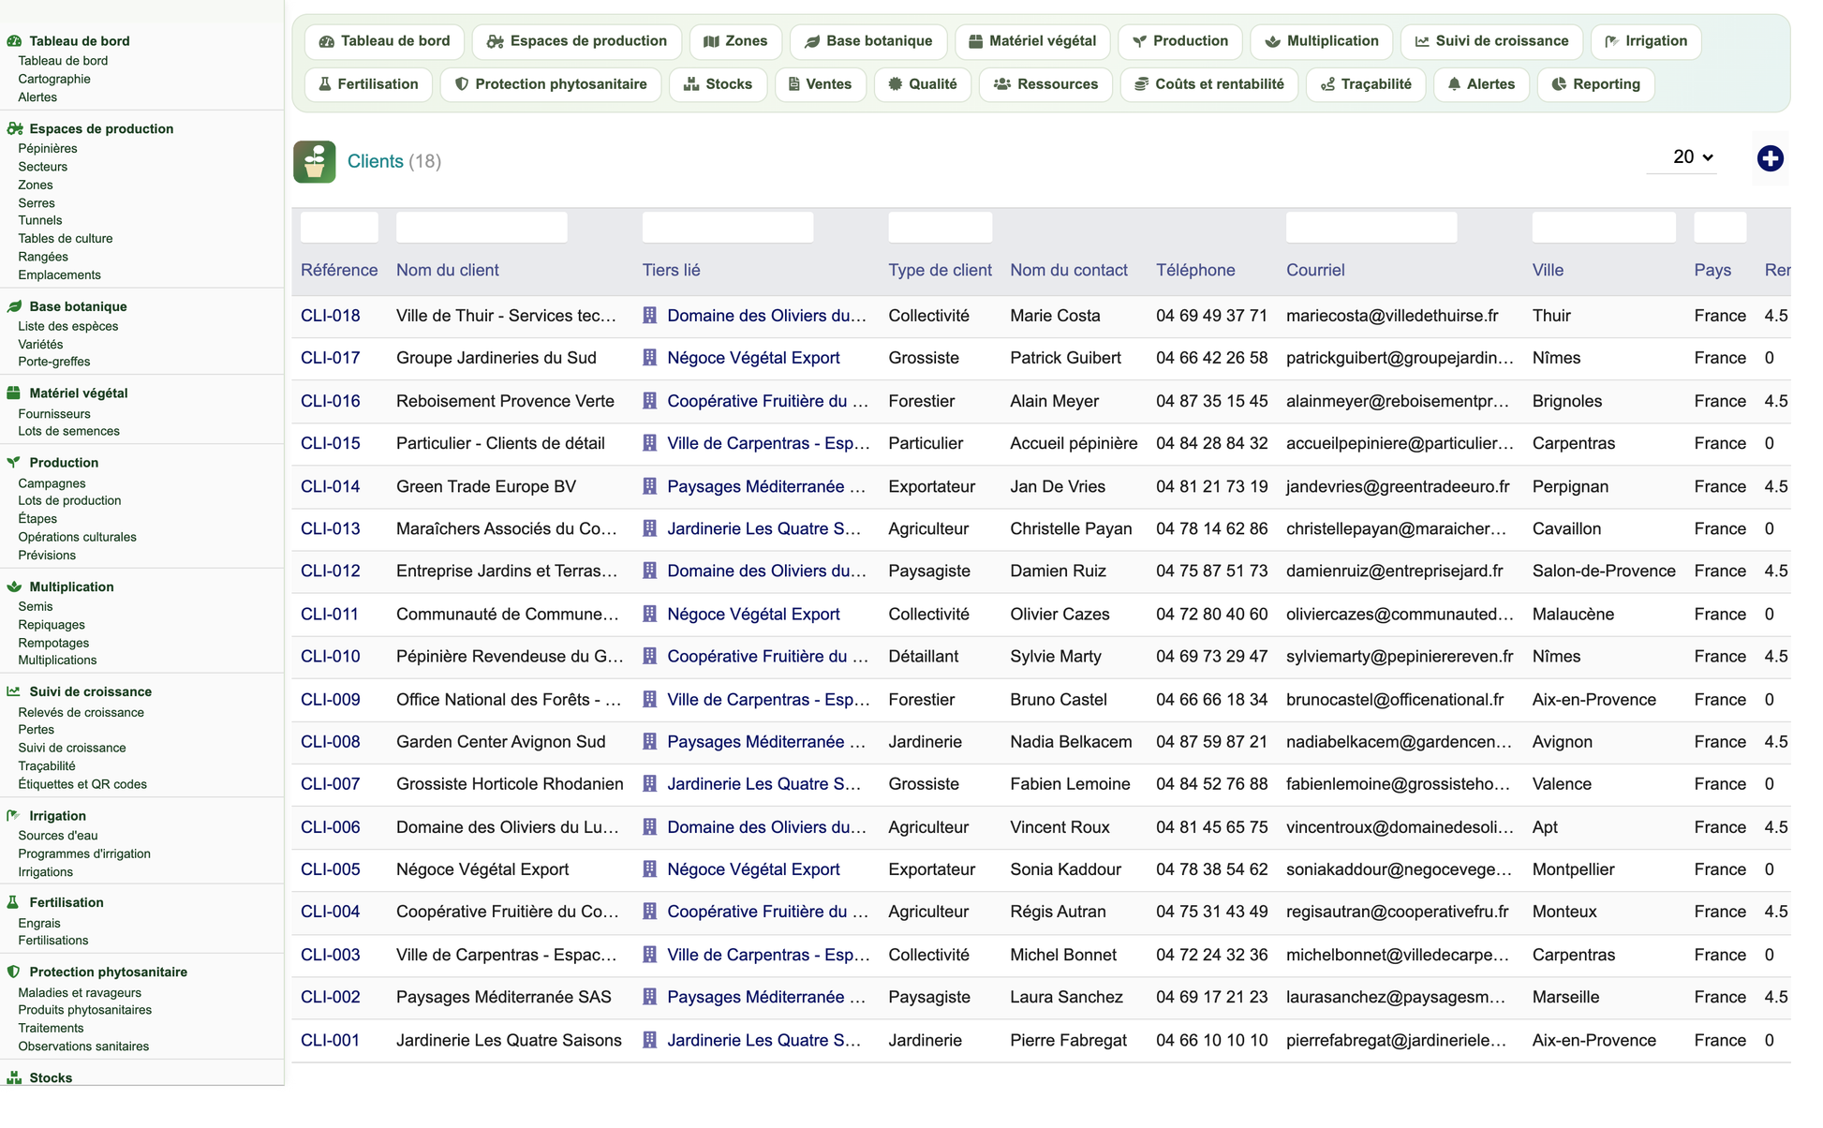The width and height of the screenshot is (1823, 1128).
Task: Open Négoce Végétal Export link in CLI-017 row
Action: tap(753, 358)
